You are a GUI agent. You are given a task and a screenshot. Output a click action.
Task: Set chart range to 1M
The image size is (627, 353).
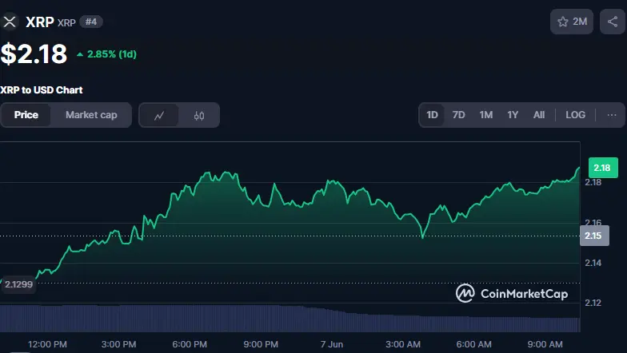point(486,115)
